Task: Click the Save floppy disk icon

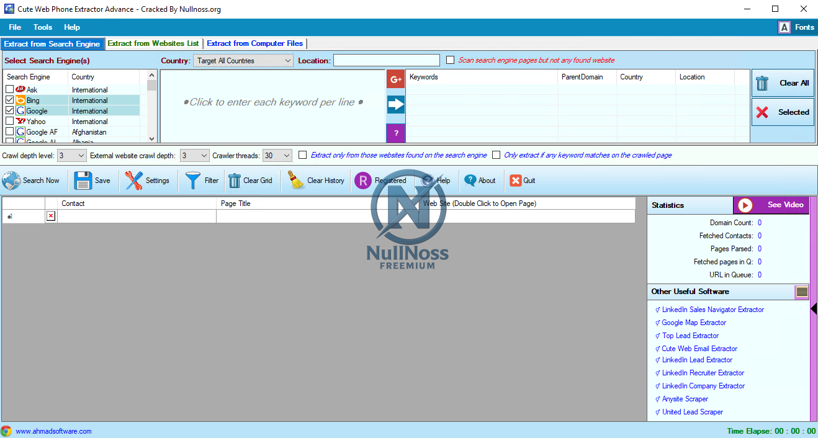Action: [83, 181]
